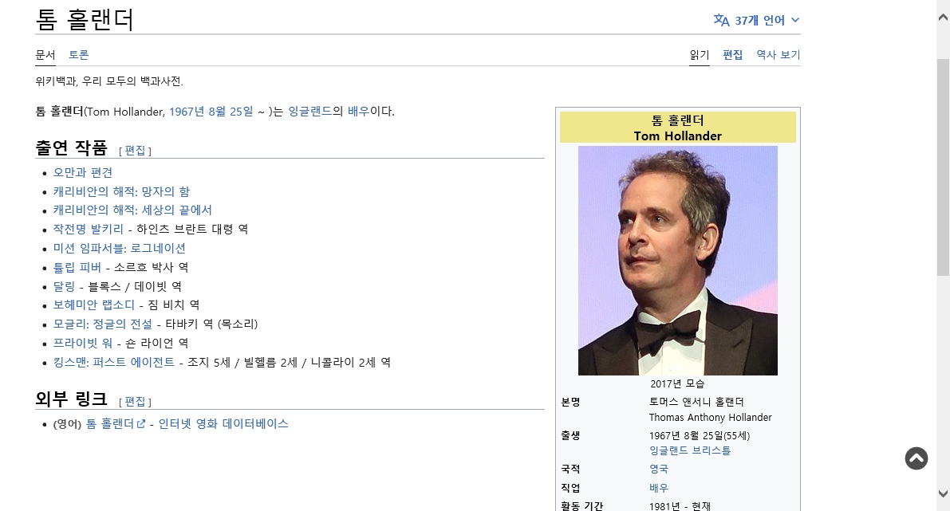Open the 톰 홀랜더 external IMDb link
Screen dimensions: 950x511
pyautogui.click(x=110, y=424)
